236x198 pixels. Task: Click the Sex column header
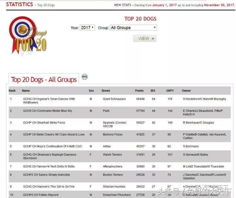point(91,91)
